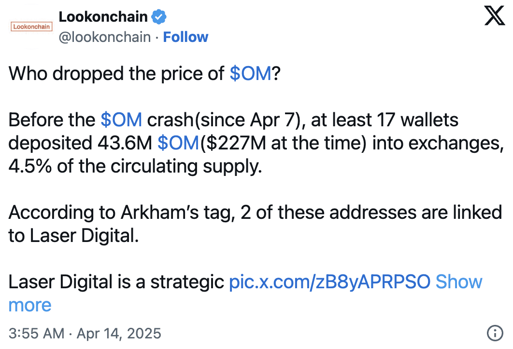513x349 pixels.
Task: Click 'Laser Digital is a strategic' text
Action: click(116, 282)
